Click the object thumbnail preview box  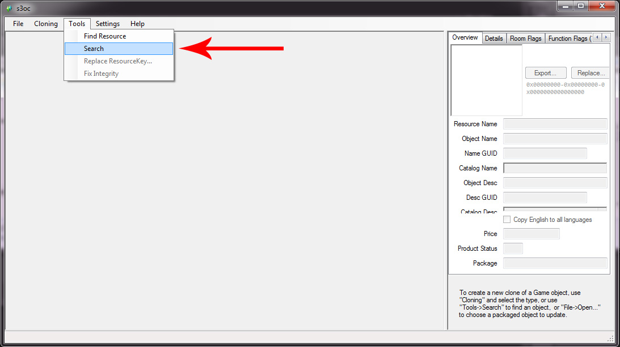pyautogui.click(x=486, y=80)
